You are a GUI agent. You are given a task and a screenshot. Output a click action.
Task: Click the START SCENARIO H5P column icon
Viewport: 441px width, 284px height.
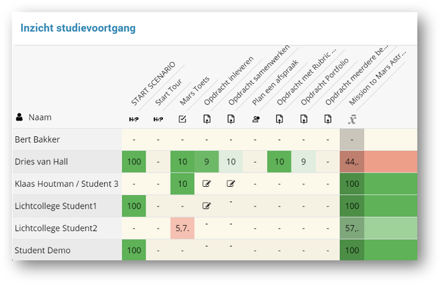[134, 119]
